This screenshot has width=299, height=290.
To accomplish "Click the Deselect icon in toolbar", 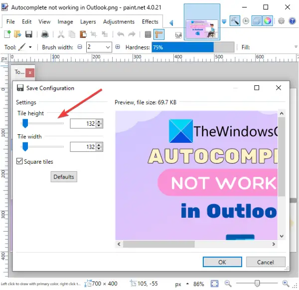I will [x=105, y=34].
